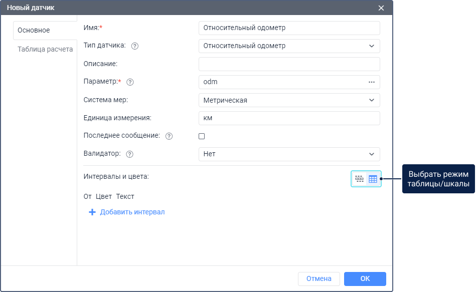Click help icon beside Параметр label
476x292 pixels.
tap(130, 82)
